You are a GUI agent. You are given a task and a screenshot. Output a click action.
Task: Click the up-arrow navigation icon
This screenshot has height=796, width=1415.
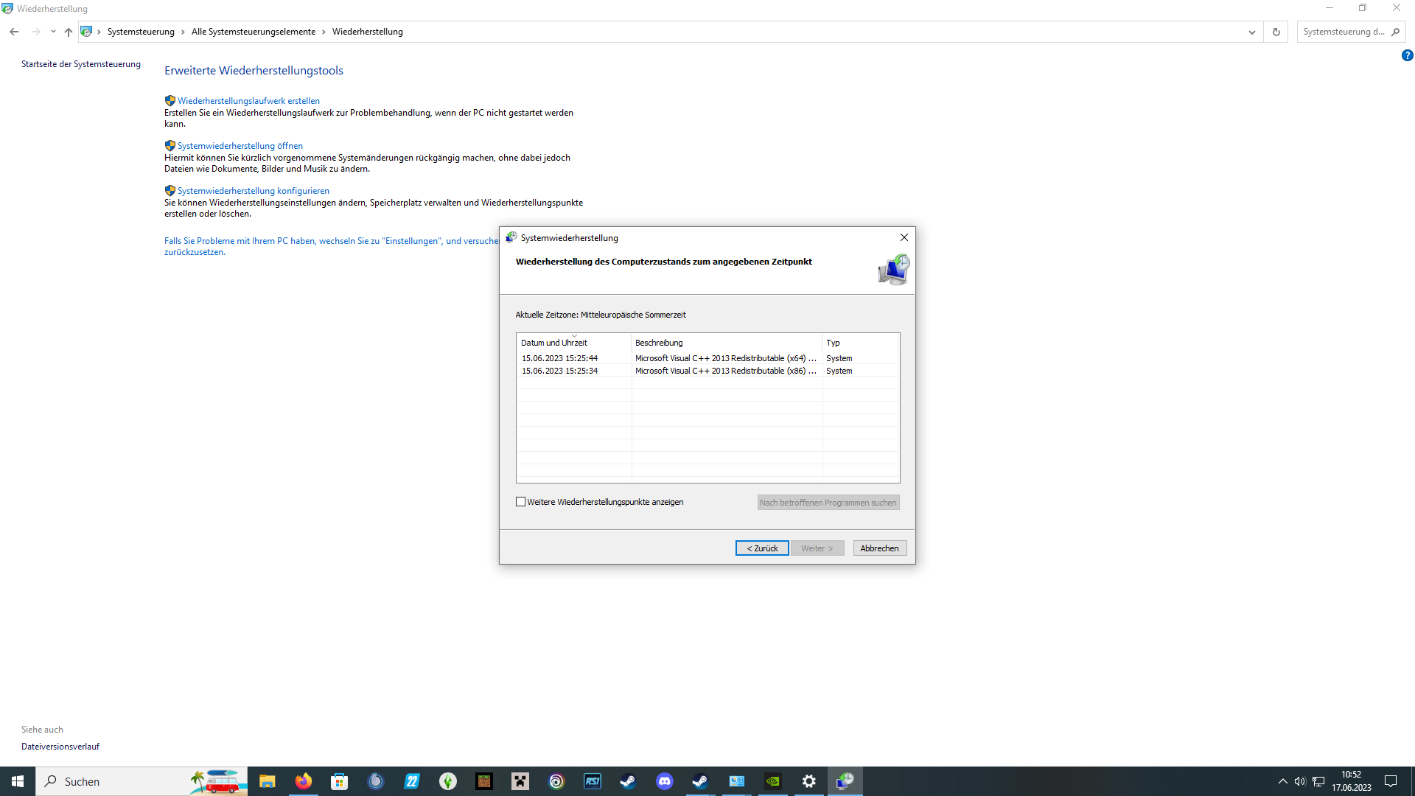69,32
